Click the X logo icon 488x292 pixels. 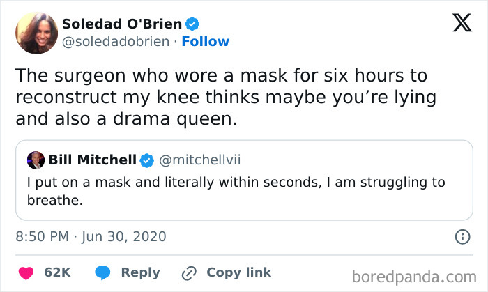click(457, 24)
